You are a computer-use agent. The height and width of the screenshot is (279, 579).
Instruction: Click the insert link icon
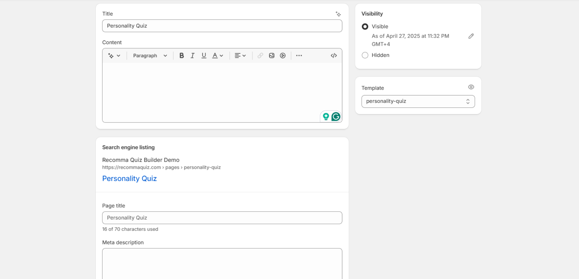(260, 56)
